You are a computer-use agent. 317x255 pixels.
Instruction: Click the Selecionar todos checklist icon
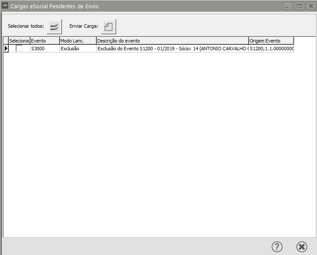pyautogui.click(x=55, y=26)
